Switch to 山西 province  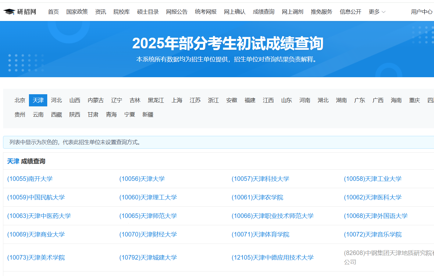tap(75, 100)
